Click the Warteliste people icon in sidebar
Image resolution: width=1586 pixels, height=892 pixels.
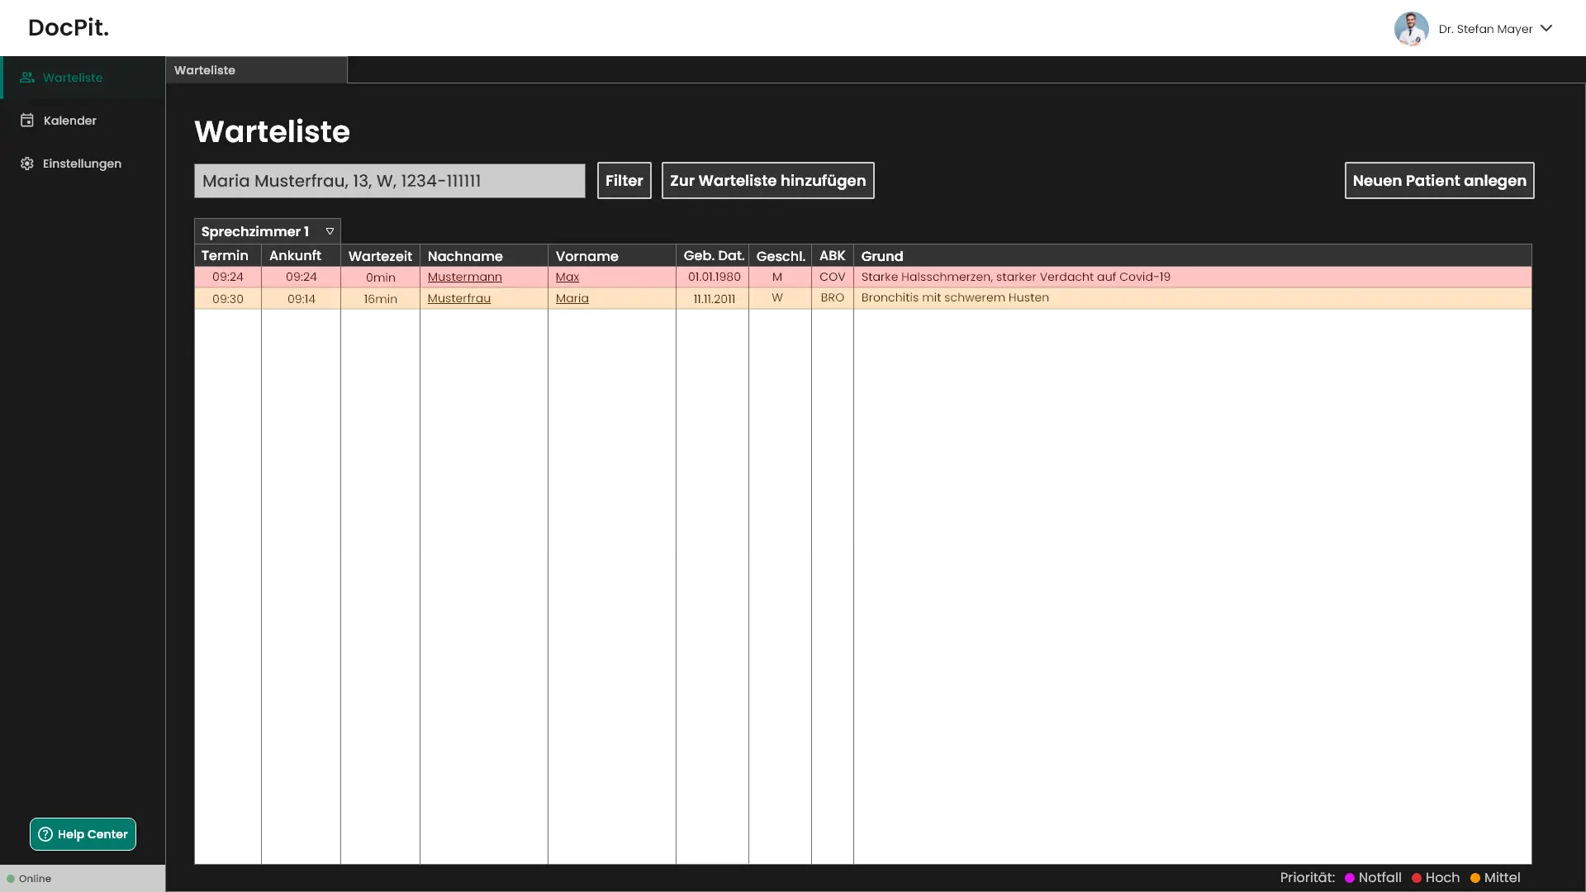[27, 78]
